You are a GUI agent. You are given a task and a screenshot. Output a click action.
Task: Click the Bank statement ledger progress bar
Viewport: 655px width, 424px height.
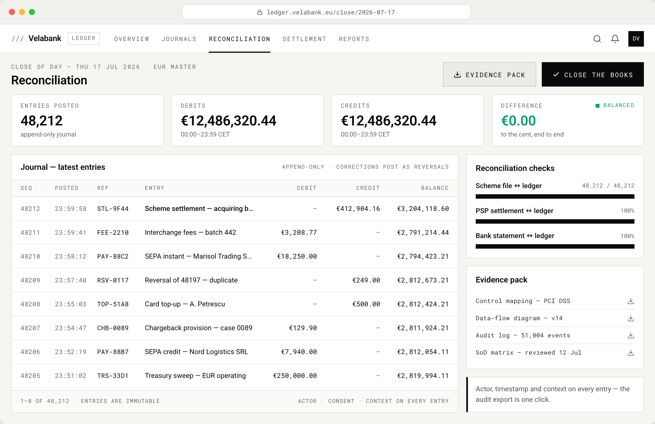(x=555, y=246)
